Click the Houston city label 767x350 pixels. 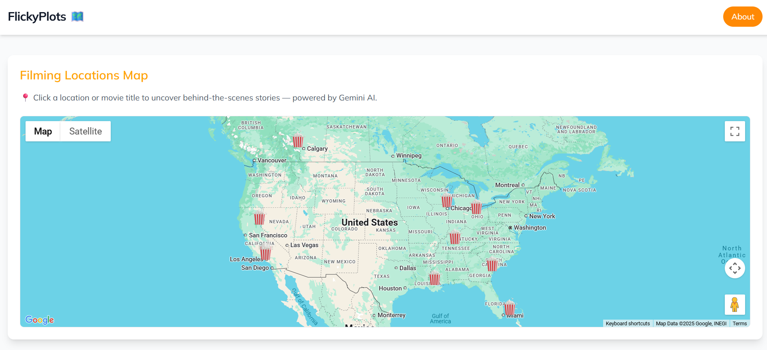click(x=390, y=288)
